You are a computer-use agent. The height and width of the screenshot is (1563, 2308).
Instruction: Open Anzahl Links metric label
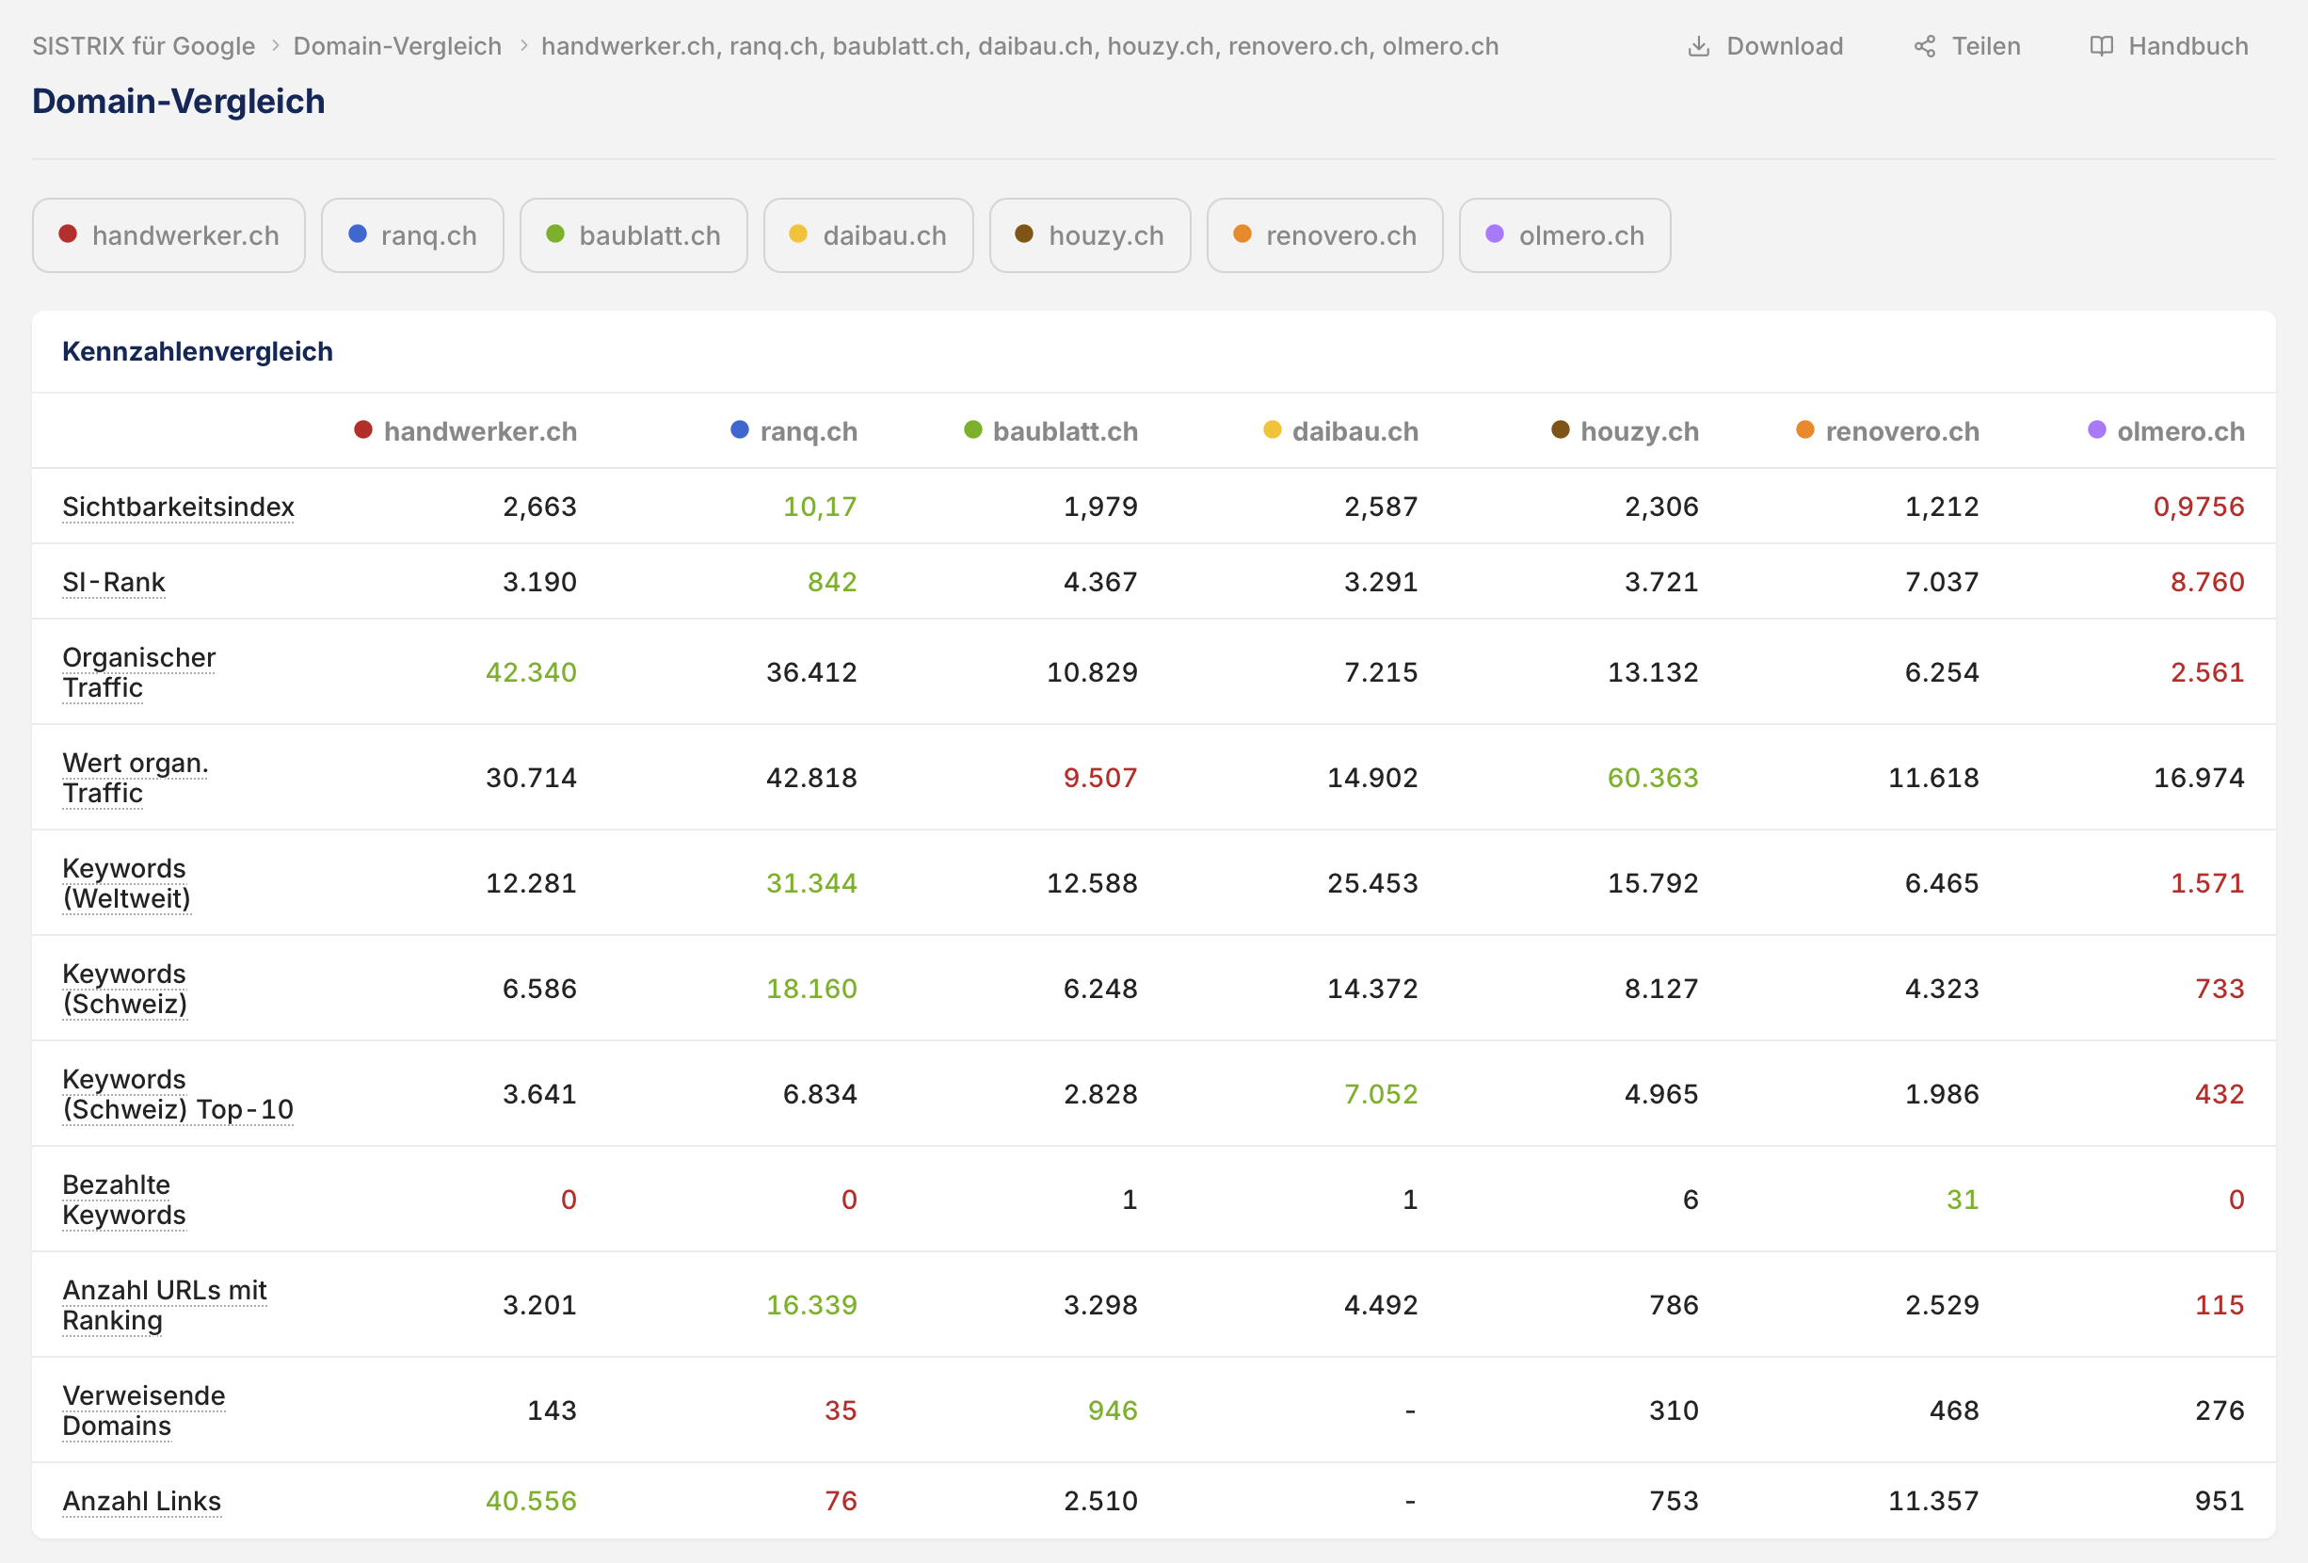[x=142, y=1502]
